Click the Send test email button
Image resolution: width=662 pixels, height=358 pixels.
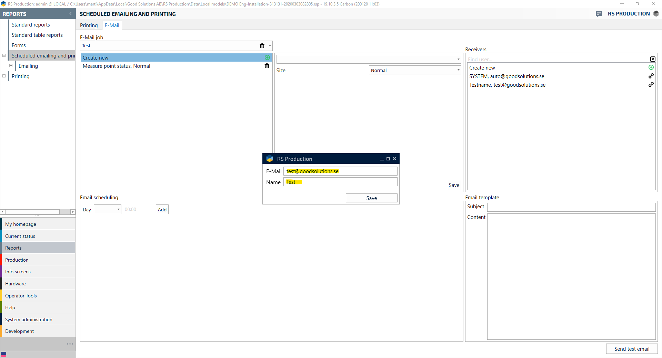coord(632,349)
